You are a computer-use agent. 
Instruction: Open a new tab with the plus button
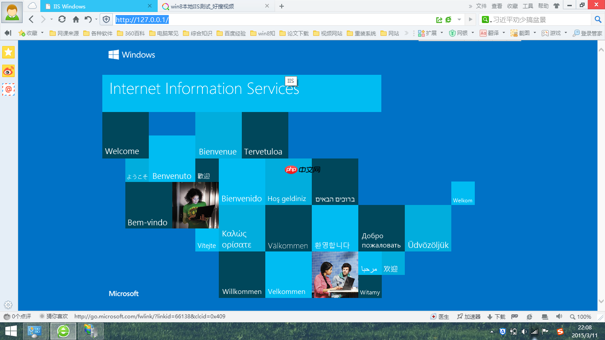282,6
